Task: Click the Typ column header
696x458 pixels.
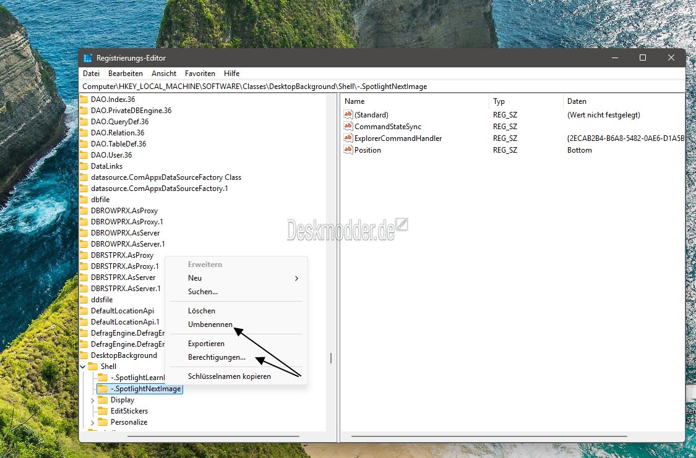Action: pos(499,101)
